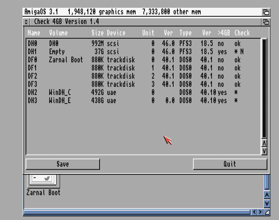The image size is (279, 220).
Task: Click the '* N' check value for DH1
Action: (239, 52)
